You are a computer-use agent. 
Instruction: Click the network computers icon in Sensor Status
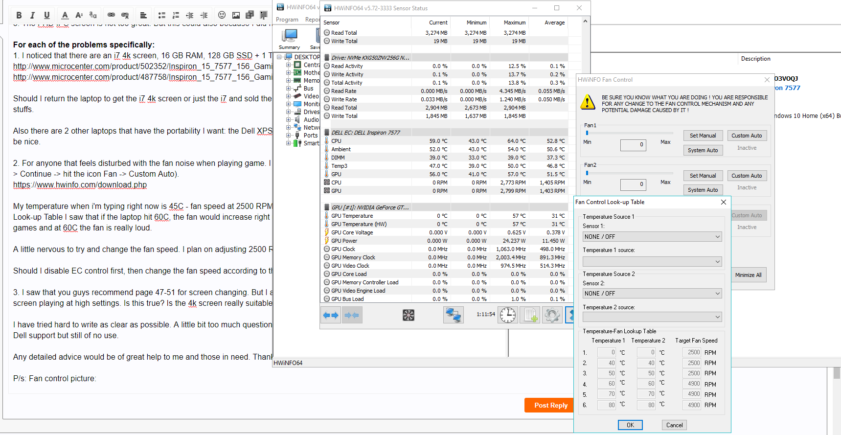[454, 315]
